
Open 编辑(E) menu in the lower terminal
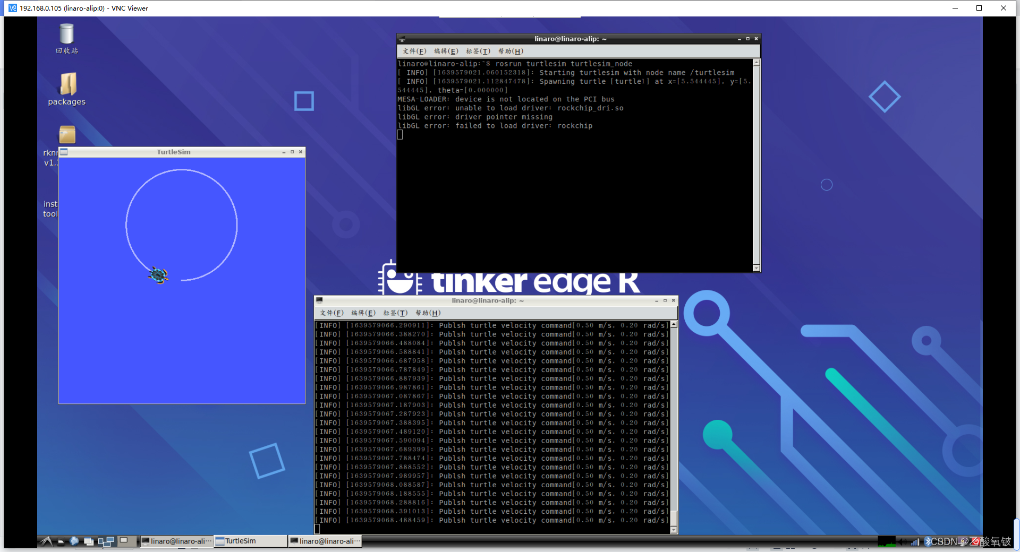(x=363, y=313)
